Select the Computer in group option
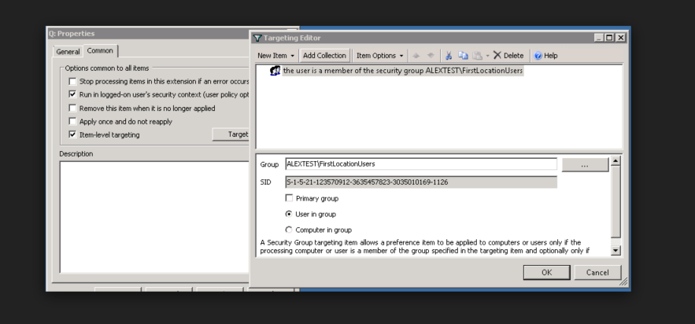This screenshot has width=695, height=324. click(x=289, y=230)
